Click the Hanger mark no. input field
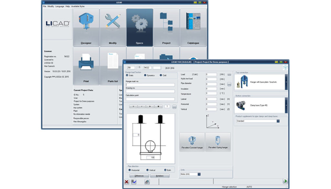The image size is (331, 189). (150, 85)
